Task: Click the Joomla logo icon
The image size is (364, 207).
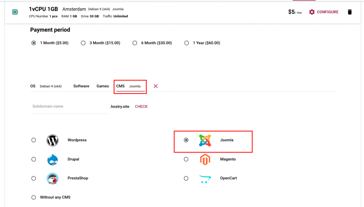Action: (205, 140)
